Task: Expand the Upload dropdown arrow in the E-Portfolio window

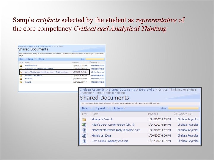Action: (35, 59)
